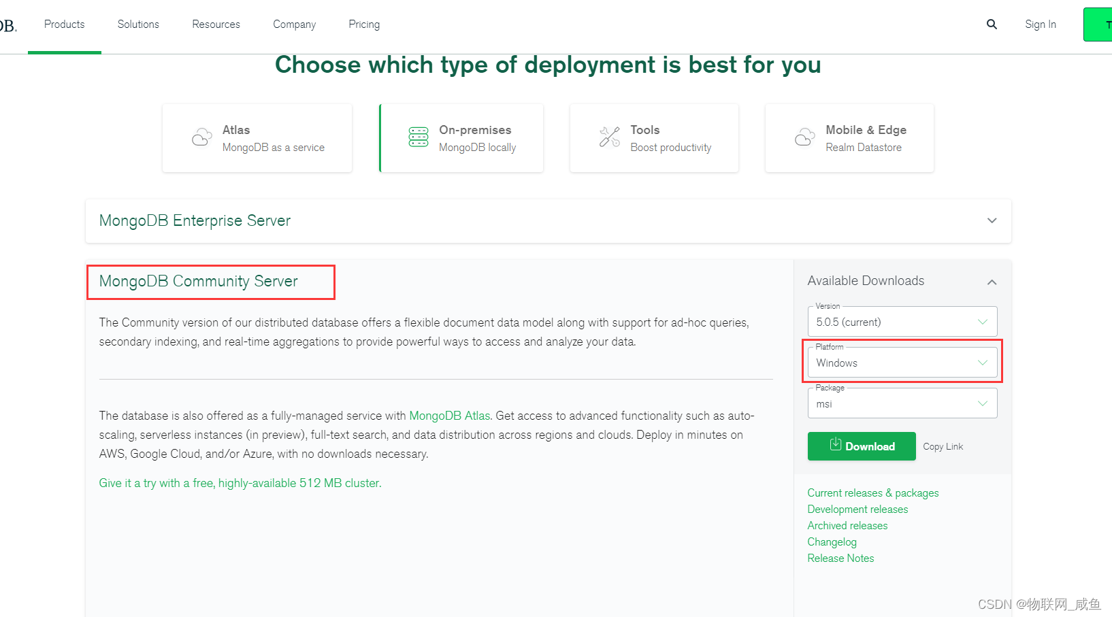
Task: Open the Package dropdown showing msi
Action: point(902,403)
